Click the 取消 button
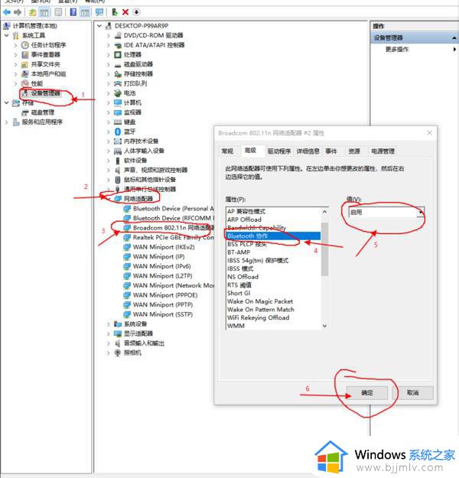 [x=412, y=392]
